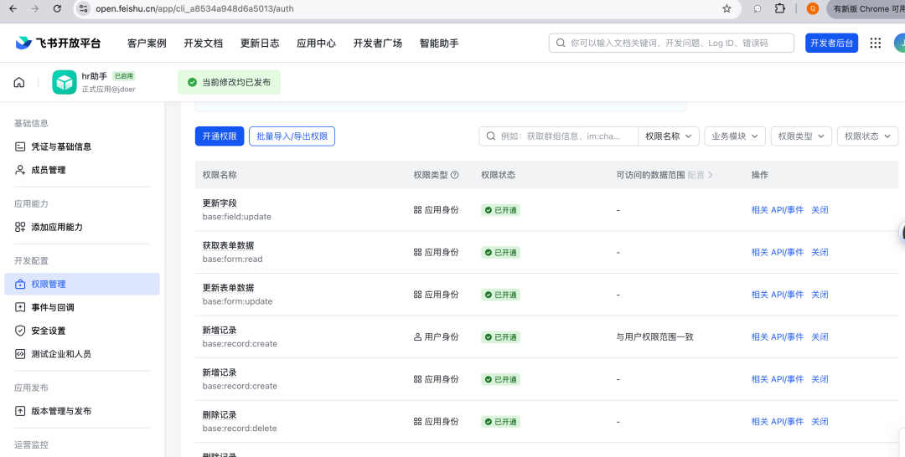Open 相关 API/事件 for base:form:read
Screen dimensions: 905x457
pos(777,252)
